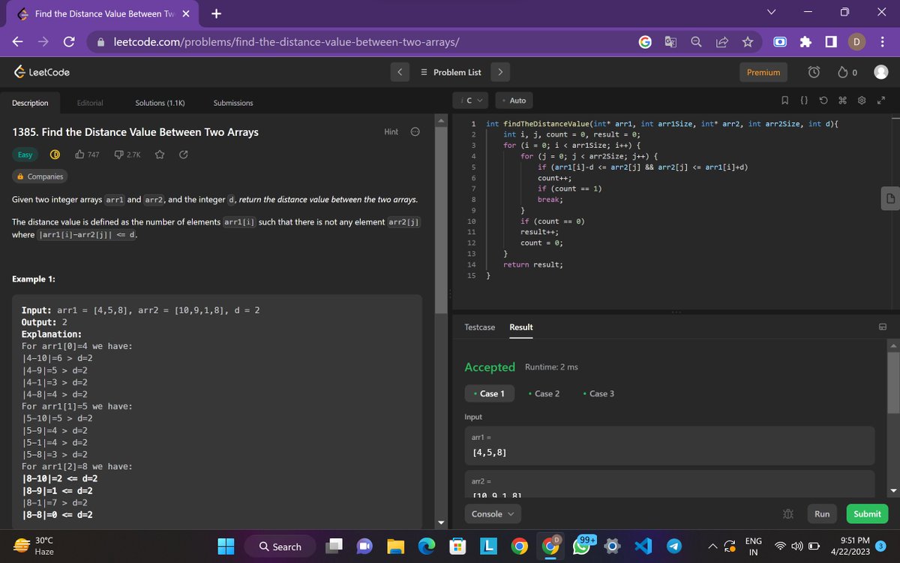
Task: Open Telegram from the taskbar
Action: 673,546
